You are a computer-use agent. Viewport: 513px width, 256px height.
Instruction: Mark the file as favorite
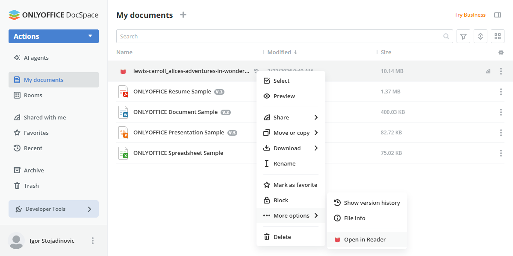point(291,185)
